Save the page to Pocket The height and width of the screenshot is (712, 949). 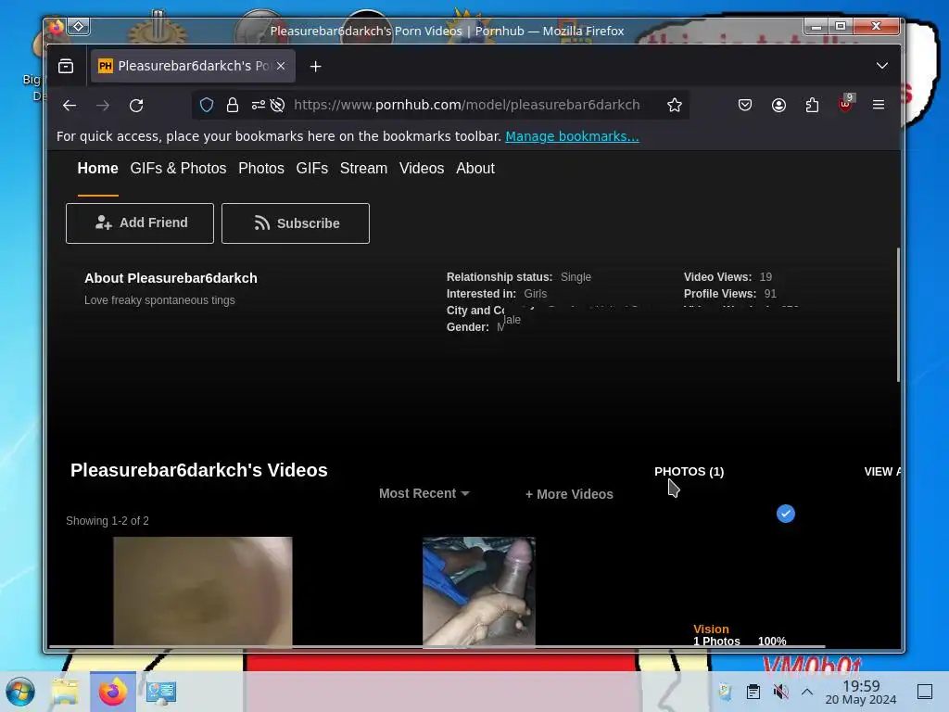coord(745,106)
